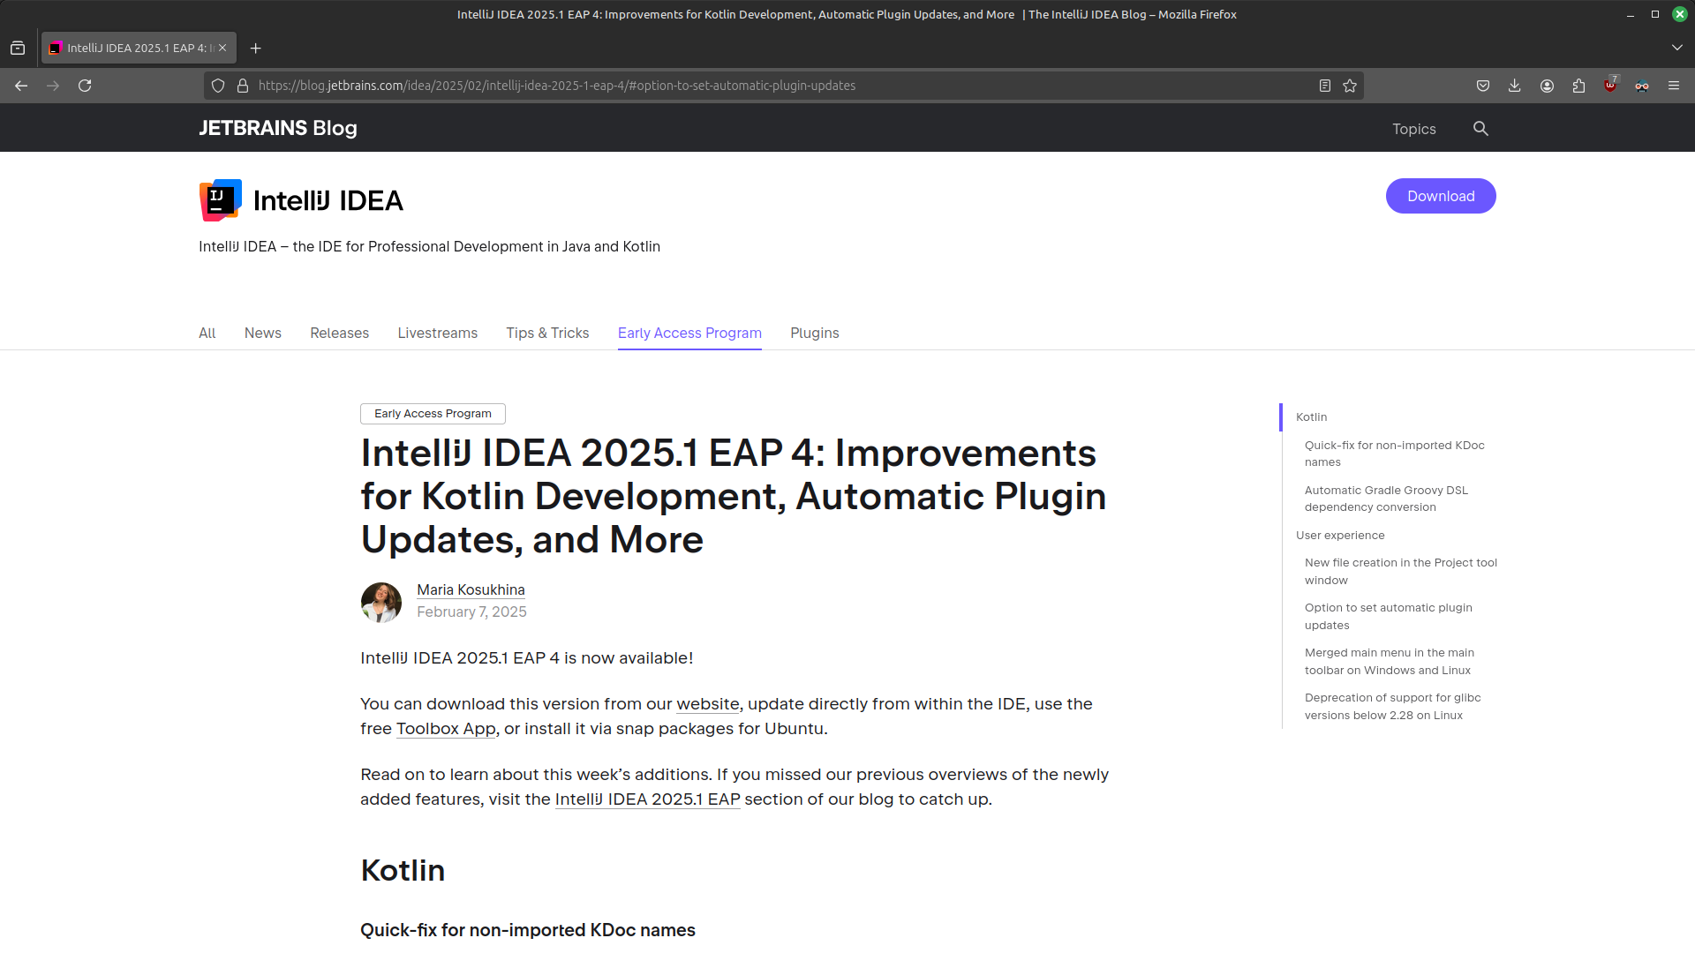
Task: Click the article title heading
Action: [734, 497]
